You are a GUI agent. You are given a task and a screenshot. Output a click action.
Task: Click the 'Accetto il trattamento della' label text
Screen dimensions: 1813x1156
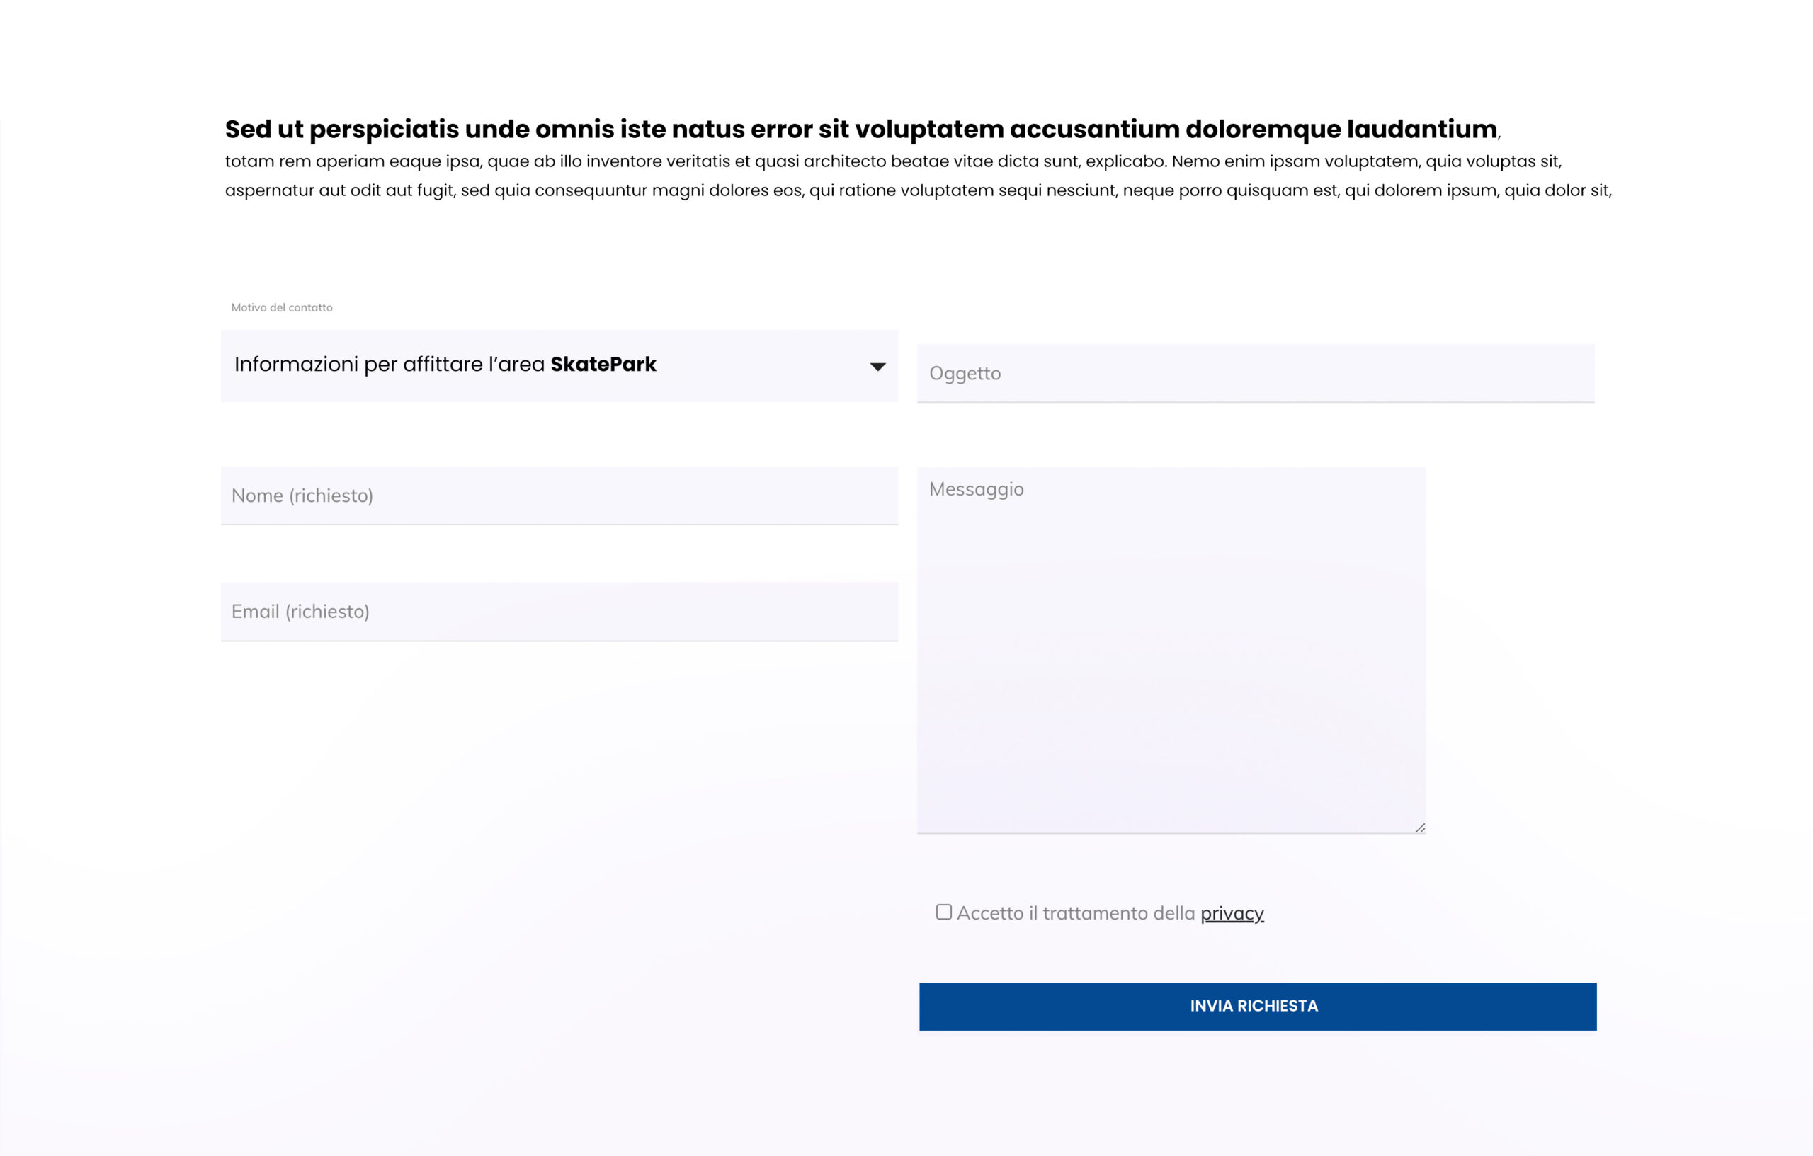[x=1075, y=913]
